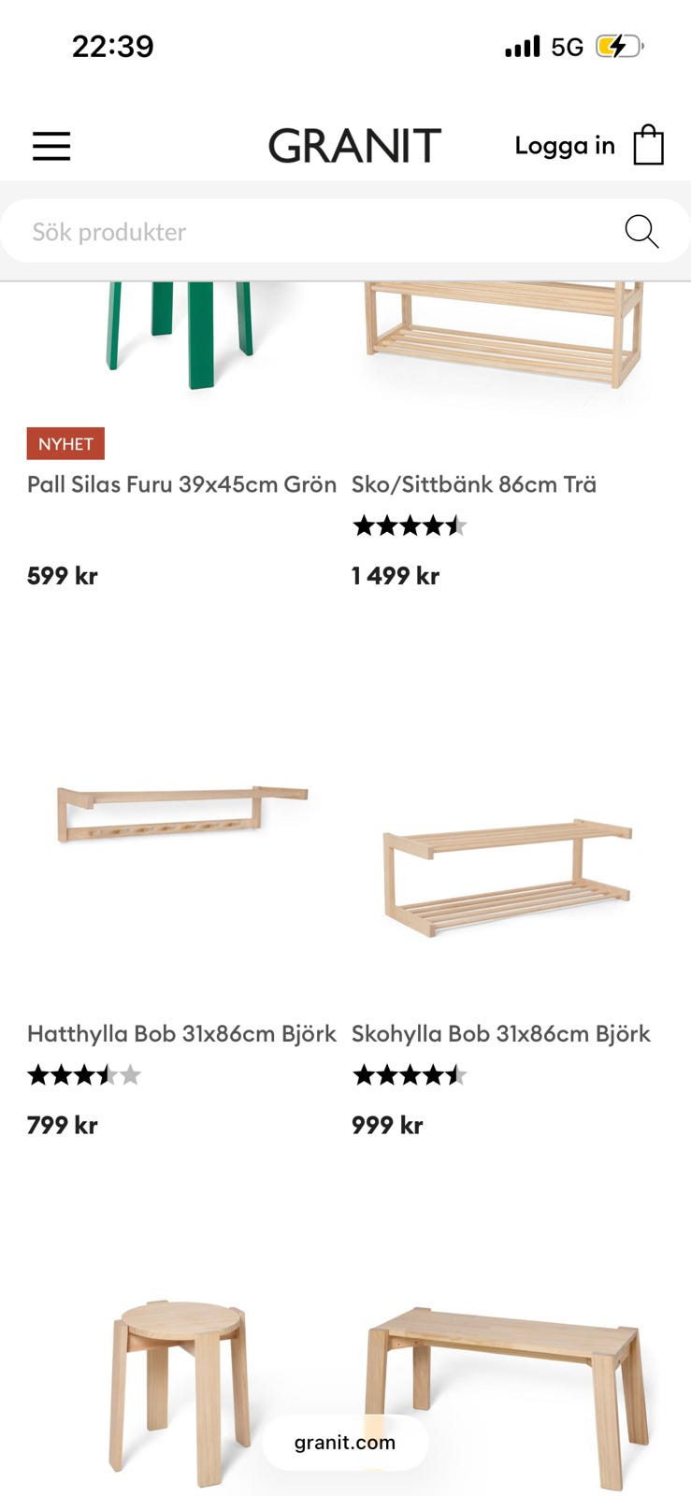Tap the search magnifier icon
Image resolution: width=691 pixels, height=1496 pixels.
[641, 231]
